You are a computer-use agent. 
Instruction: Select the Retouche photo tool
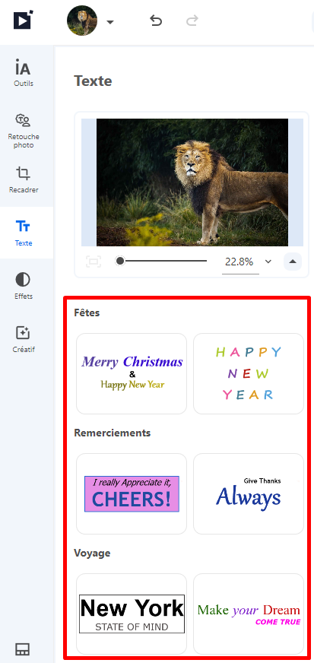(24, 131)
